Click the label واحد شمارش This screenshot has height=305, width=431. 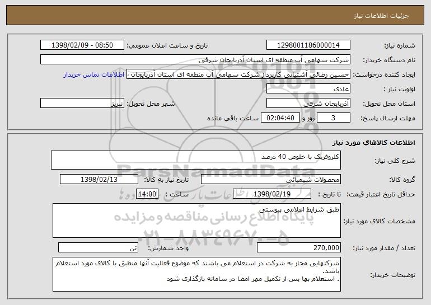168,248
